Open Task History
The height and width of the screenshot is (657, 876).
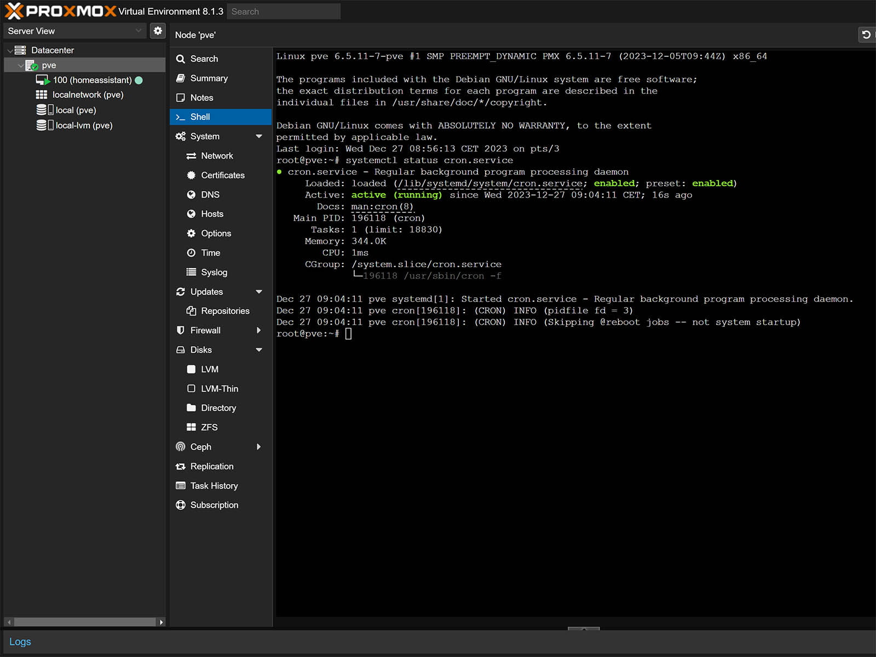(x=214, y=486)
